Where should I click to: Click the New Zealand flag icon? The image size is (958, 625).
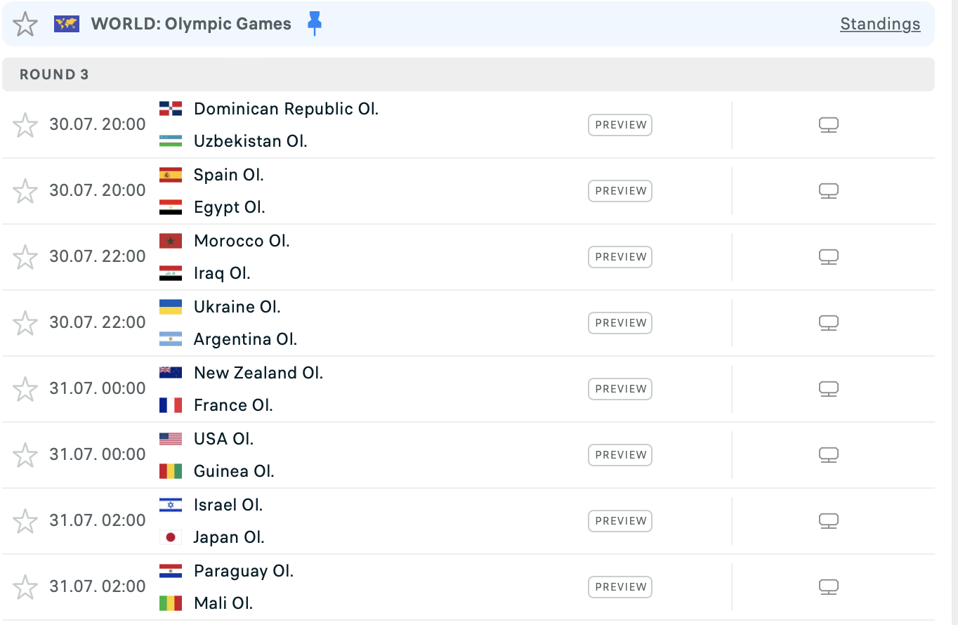click(171, 373)
